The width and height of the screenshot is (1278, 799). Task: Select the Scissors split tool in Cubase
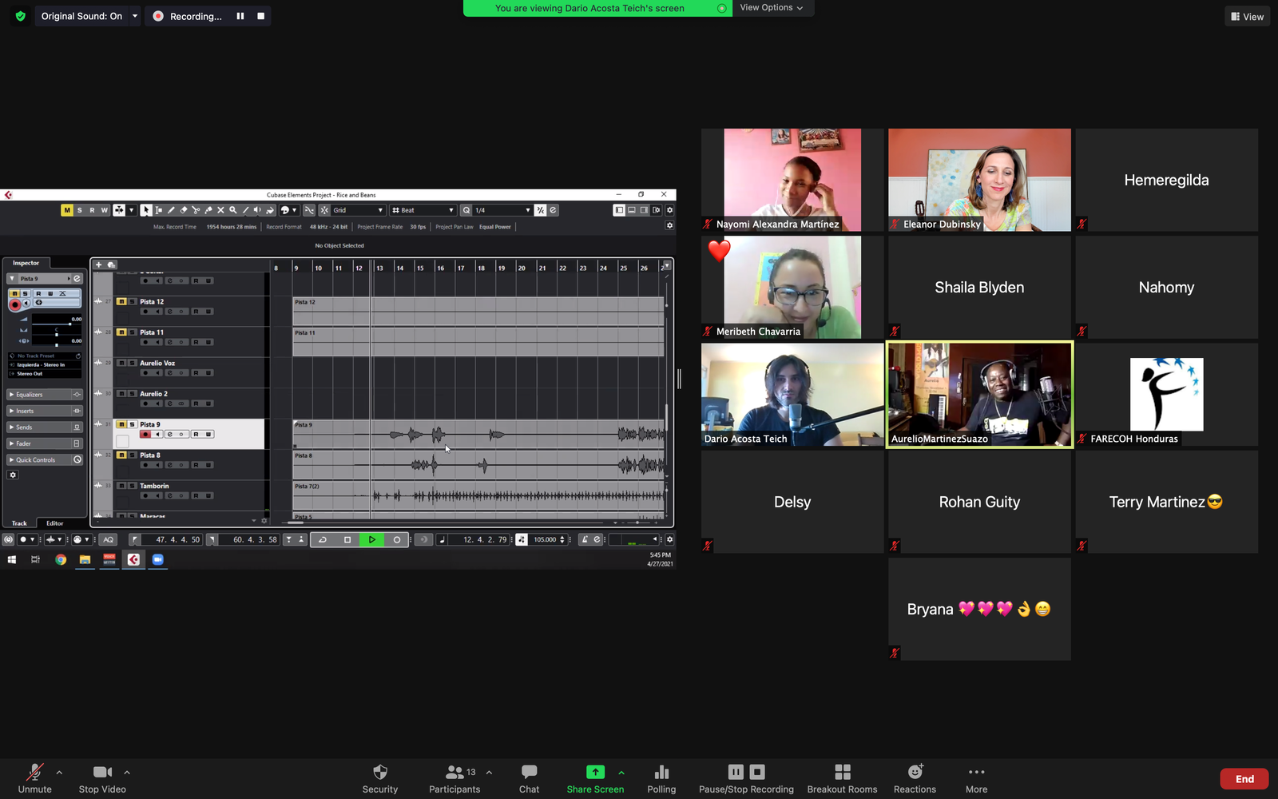[196, 210]
